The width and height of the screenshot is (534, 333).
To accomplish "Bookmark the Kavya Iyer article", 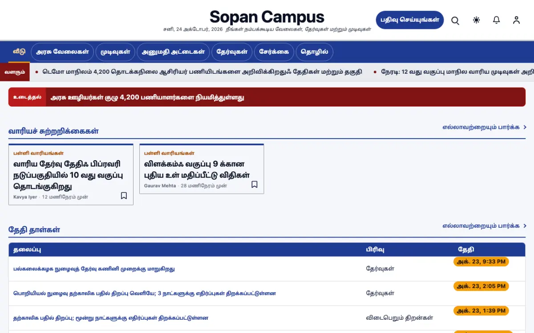I will (x=124, y=196).
